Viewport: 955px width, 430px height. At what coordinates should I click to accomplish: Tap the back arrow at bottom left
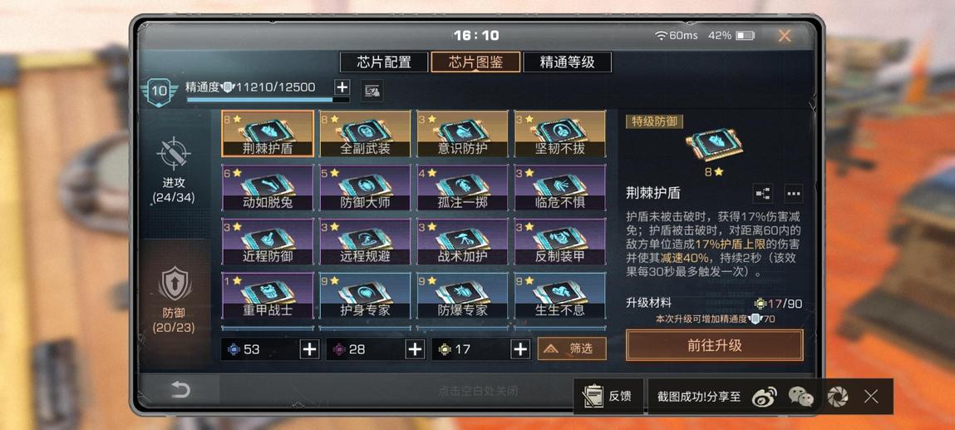coord(180,390)
